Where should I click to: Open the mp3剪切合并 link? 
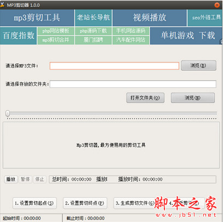click(56, 40)
